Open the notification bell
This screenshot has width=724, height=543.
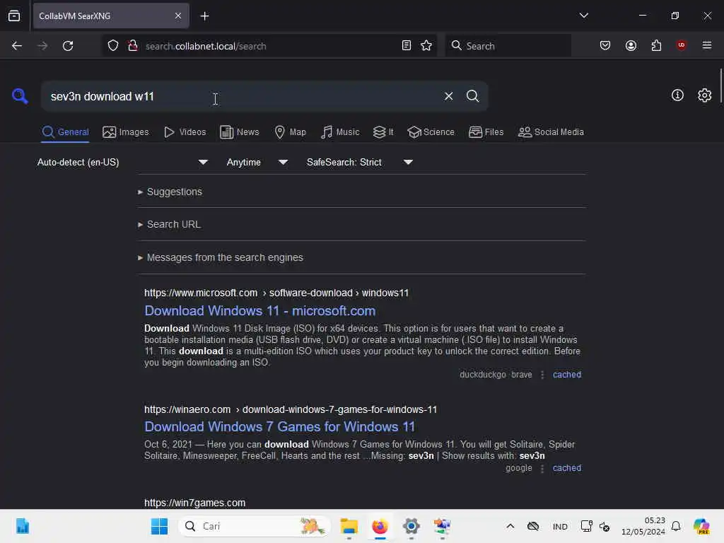[x=675, y=526]
